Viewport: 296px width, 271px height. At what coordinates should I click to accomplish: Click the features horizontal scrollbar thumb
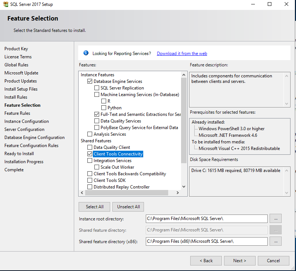click(x=127, y=193)
